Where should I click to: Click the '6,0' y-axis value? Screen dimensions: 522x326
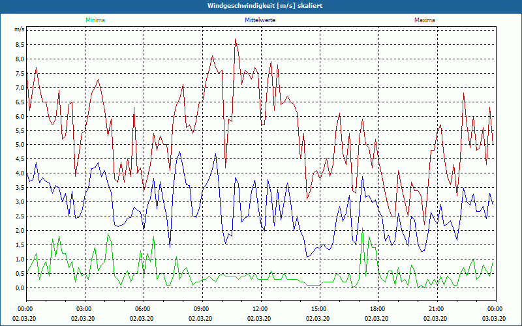pos(20,116)
